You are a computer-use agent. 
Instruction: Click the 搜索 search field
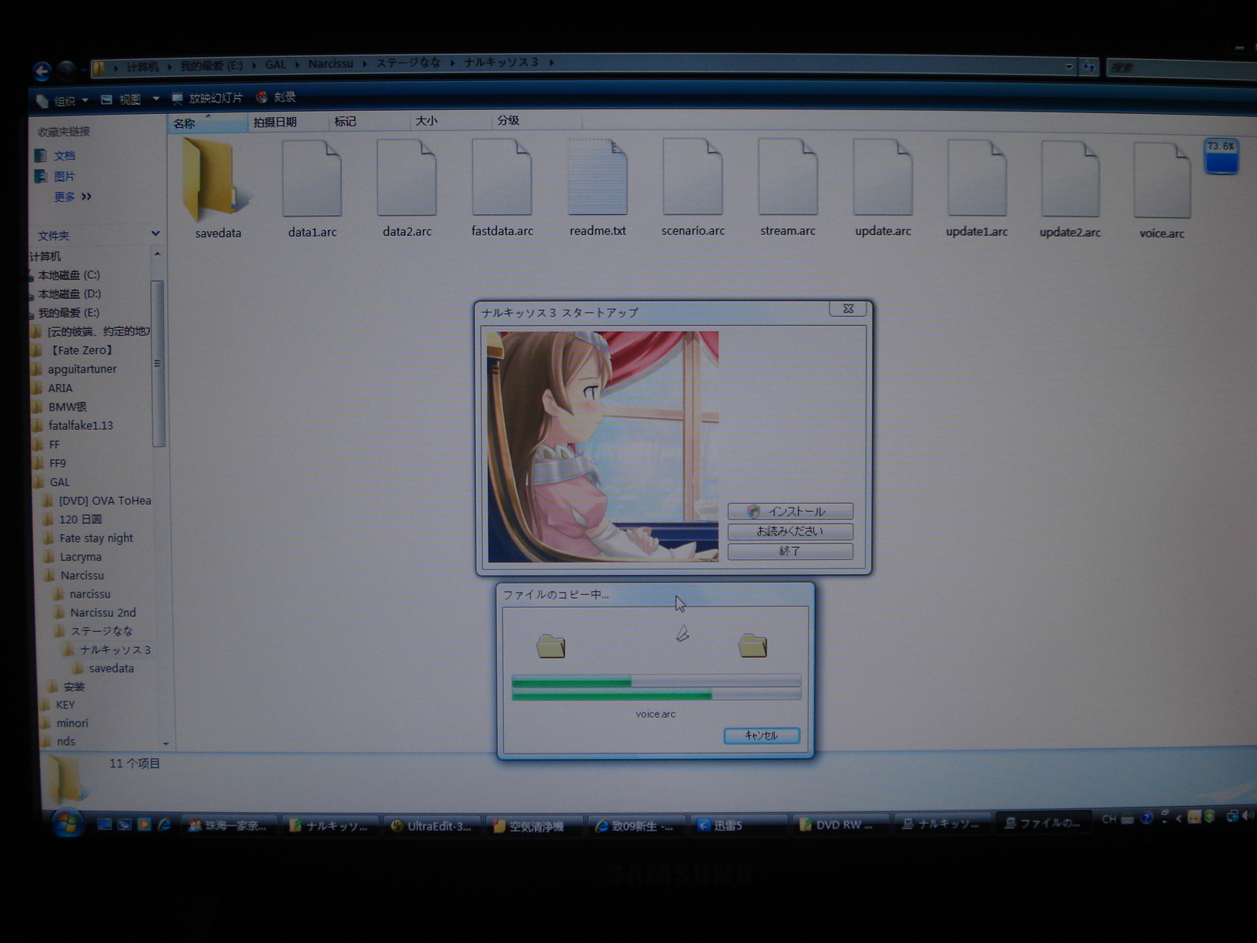(1182, 68)
